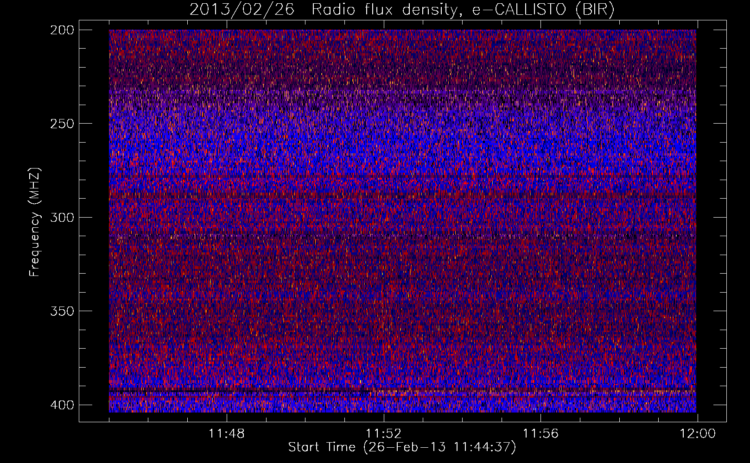Click the 11:52 time tick label

[384, 434]
